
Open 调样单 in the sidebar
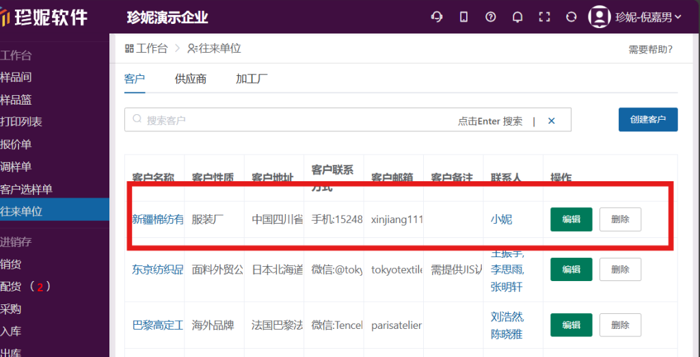(16, 167)
